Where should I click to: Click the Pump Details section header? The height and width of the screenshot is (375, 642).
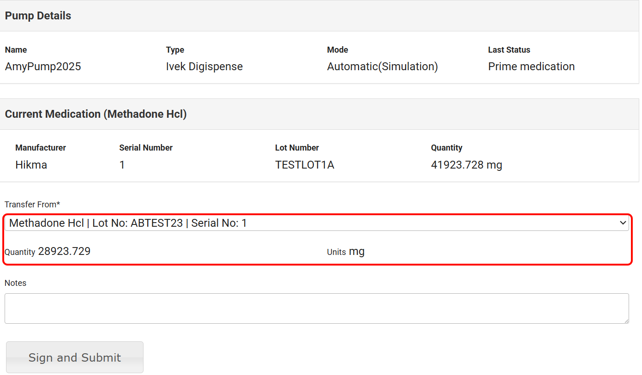(x=38, y=16)
